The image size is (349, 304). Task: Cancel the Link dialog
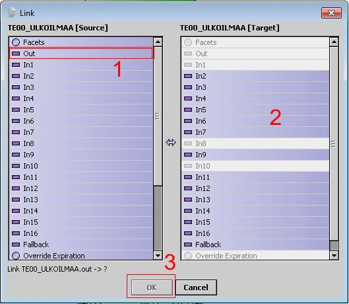[x=196, y=287]
